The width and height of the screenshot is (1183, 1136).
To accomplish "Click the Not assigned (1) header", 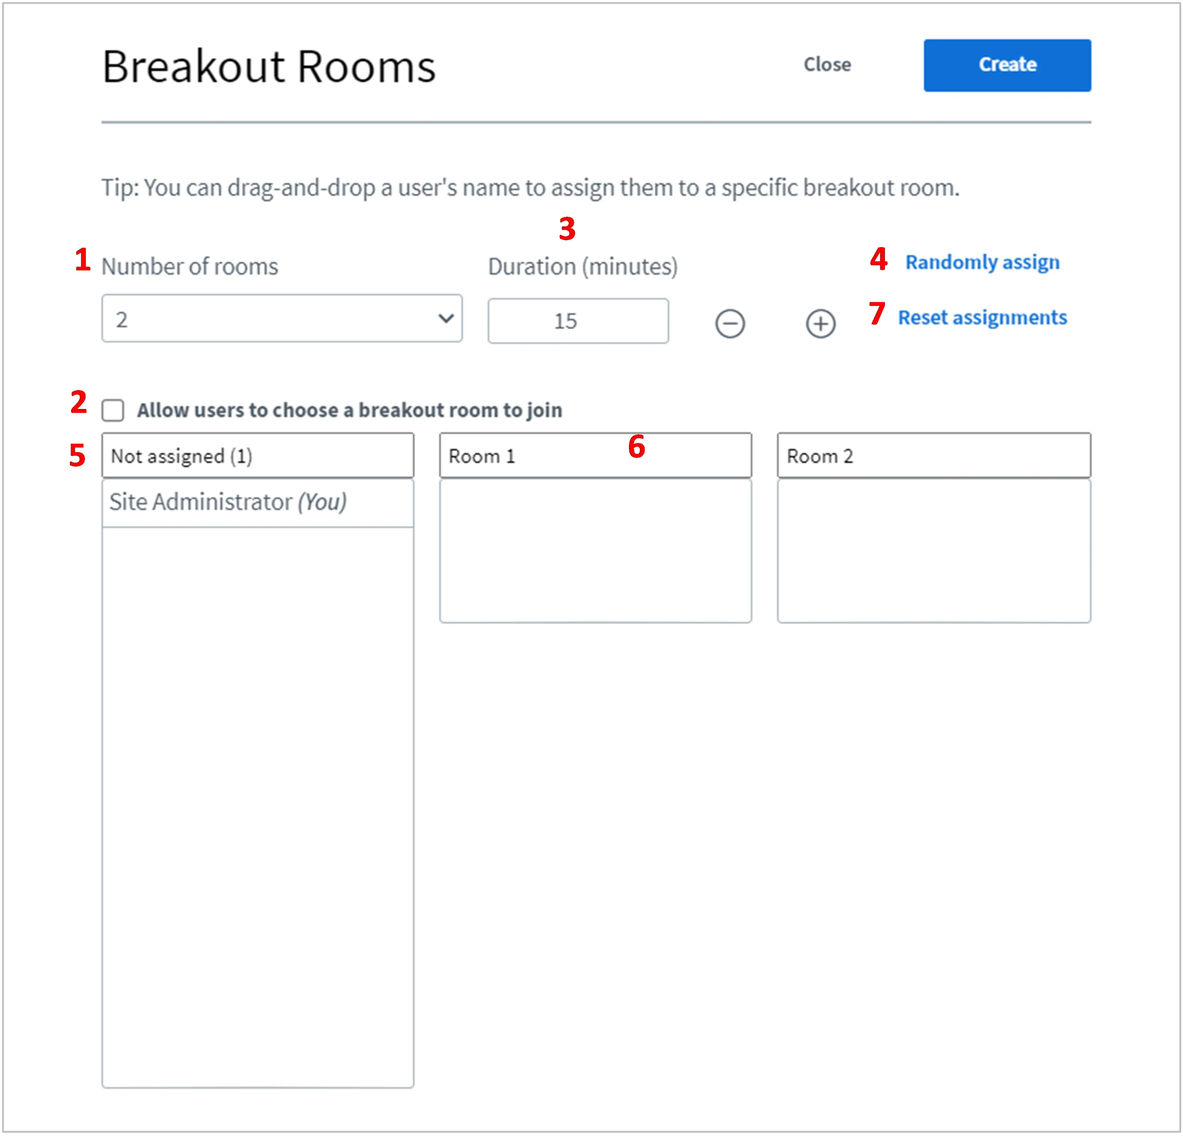I will point(258,456).
